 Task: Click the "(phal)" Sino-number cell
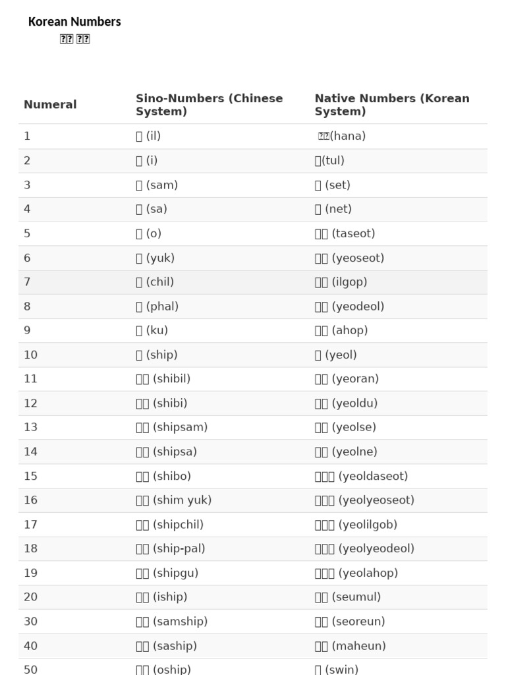pyautogui.click(x=157, y=306)
